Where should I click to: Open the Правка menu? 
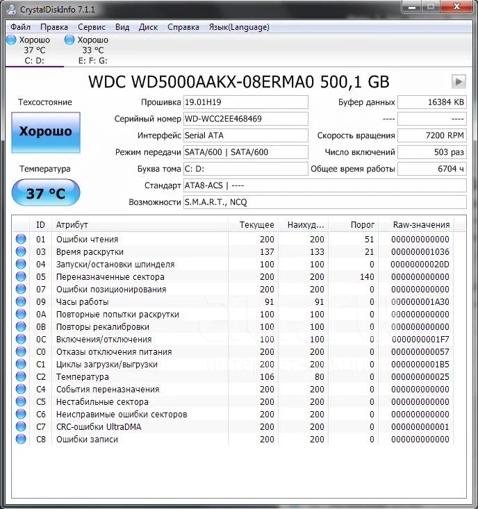coord(54,27)
